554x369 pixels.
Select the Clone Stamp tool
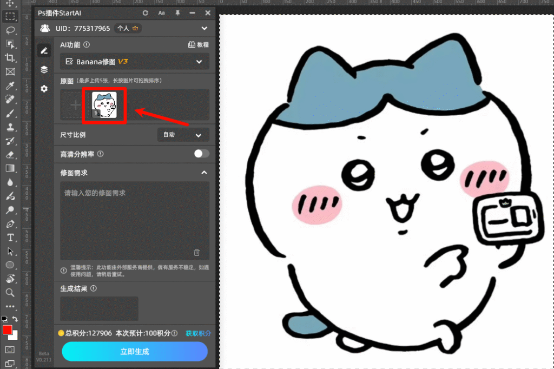pos(11,128)
